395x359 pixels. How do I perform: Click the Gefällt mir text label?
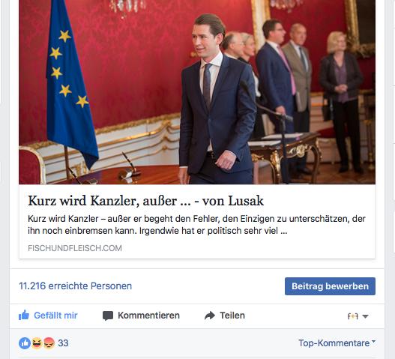coord(55,316)
